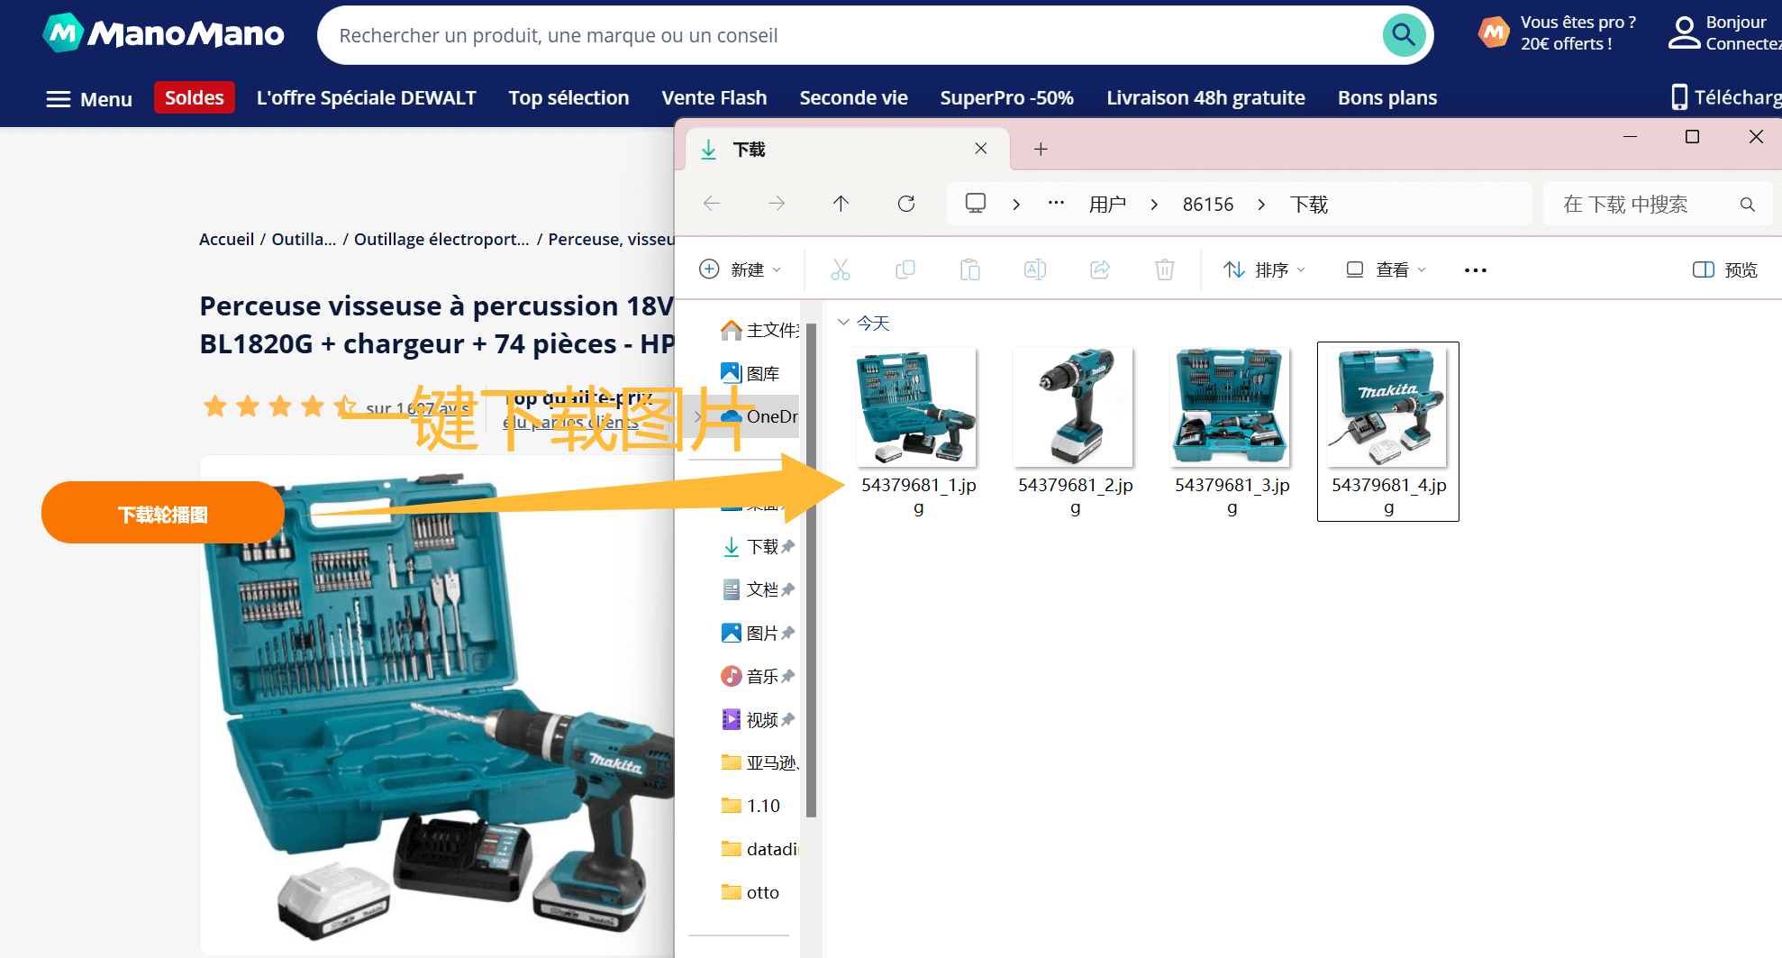
Task: Expand chevron after PC icon in address bar
Action: point(1016,205)
